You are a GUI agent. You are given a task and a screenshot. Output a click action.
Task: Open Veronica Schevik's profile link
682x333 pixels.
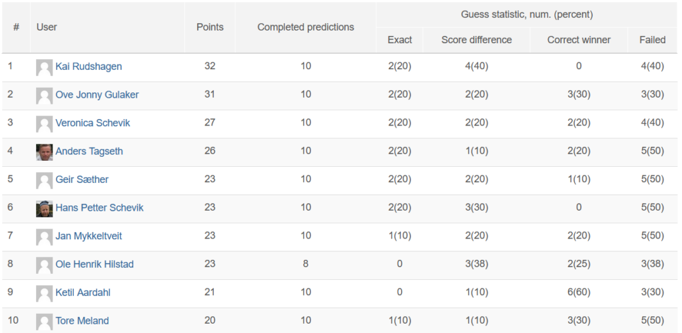coord(93,123)
